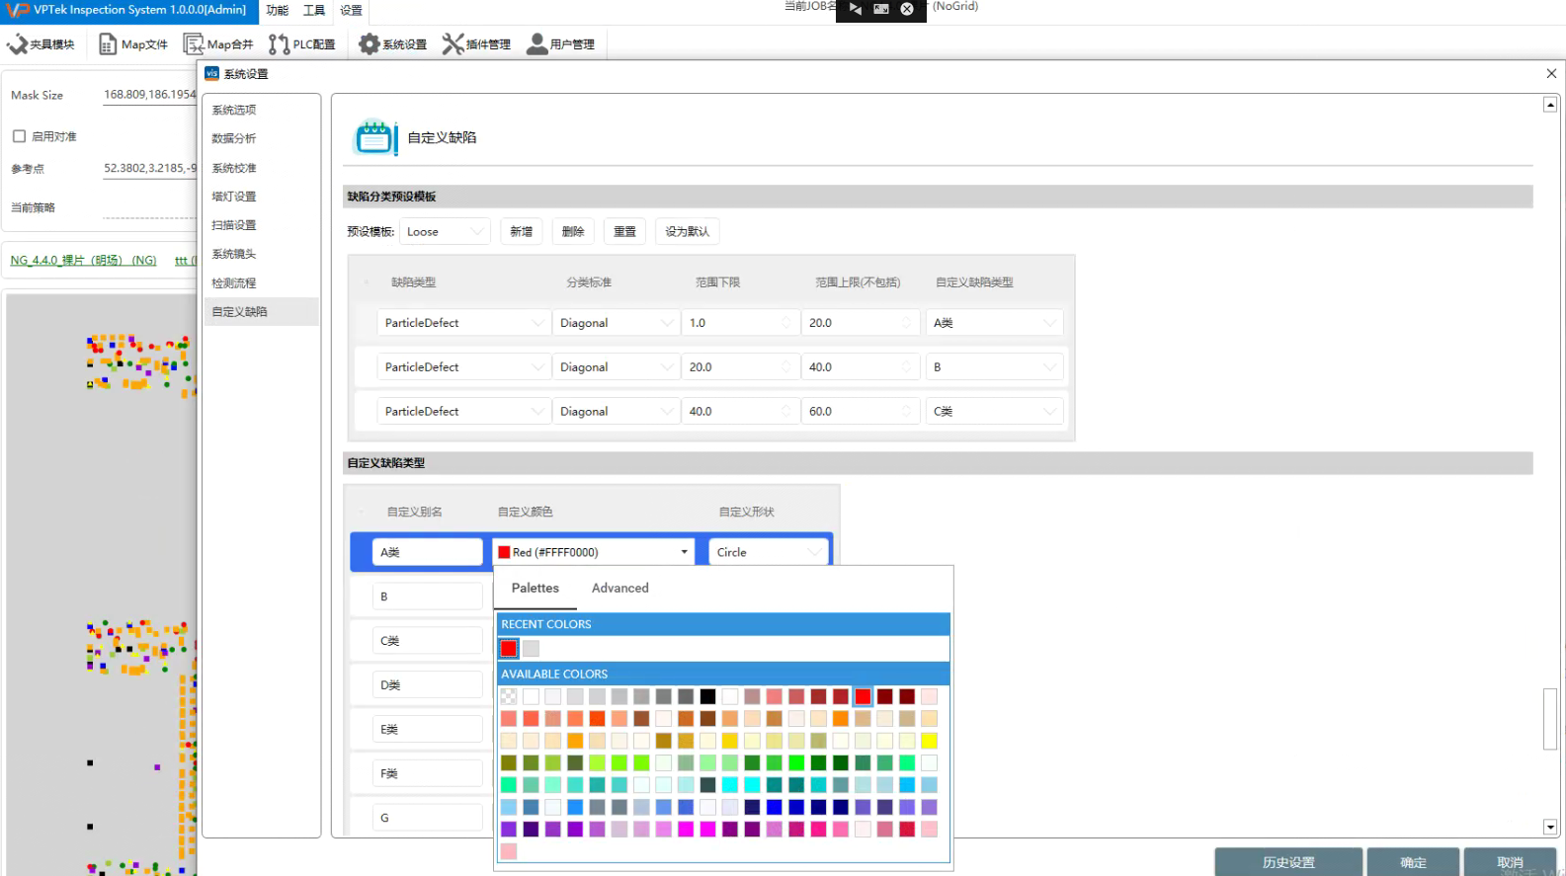This screenshot has height=876, width=1566.
Task: Open the 夹具模块 fixture module tool
Action: pos(41,44)
